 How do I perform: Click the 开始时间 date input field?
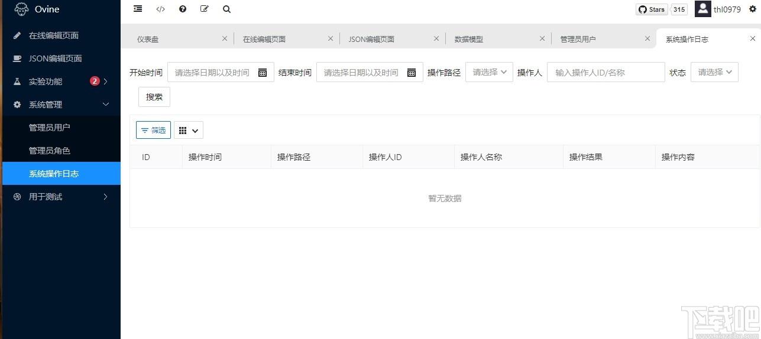pos(221,72)
